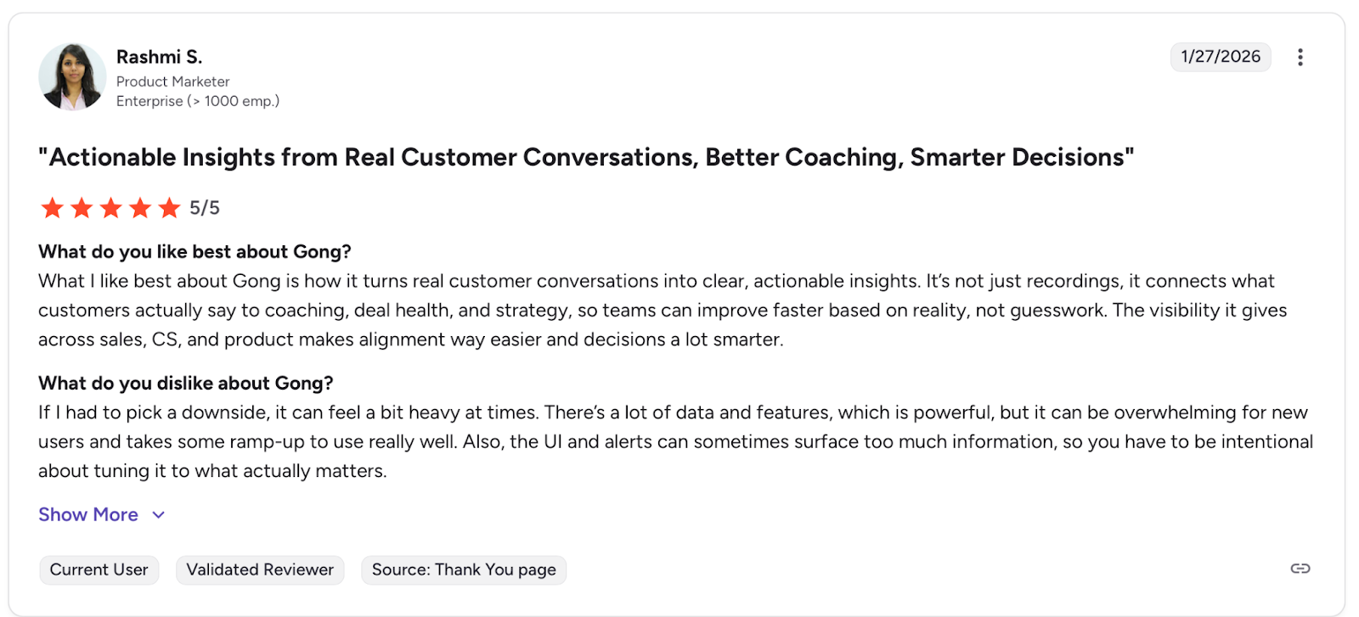Select the Current User tag
The image size is (1359, 617).
point(99,569)
